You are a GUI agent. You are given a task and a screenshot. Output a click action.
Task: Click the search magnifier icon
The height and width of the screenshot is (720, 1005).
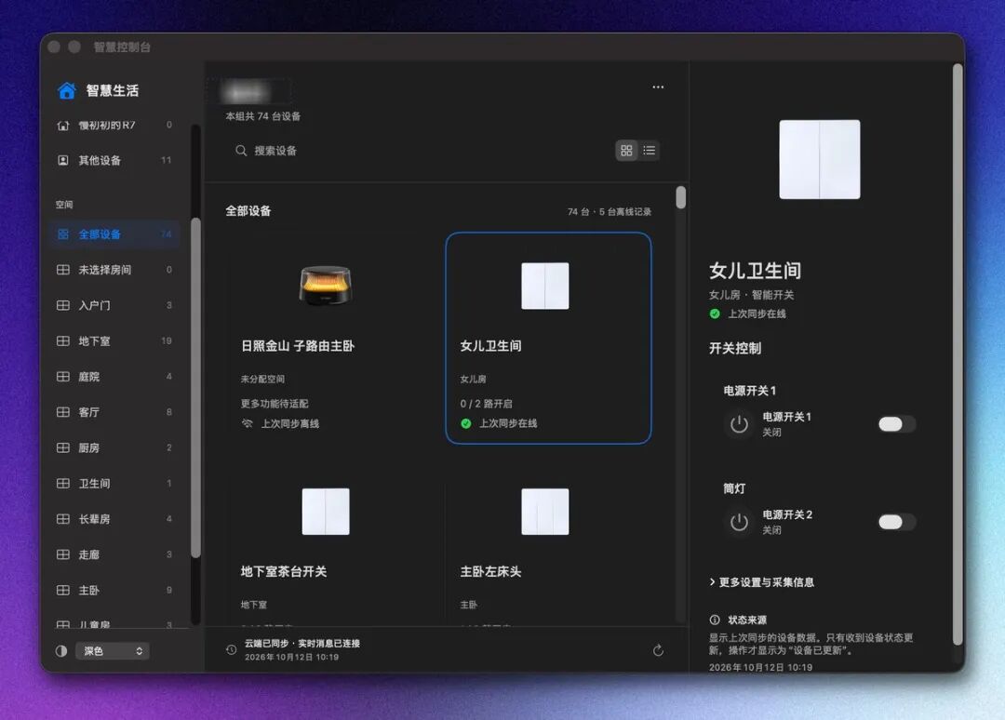(x=241, y=151)
